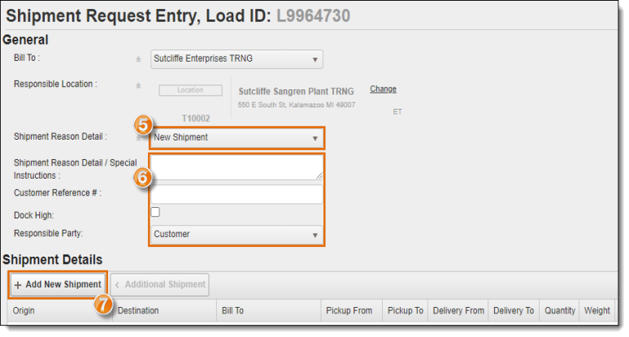629x337 pixels.
Task: Click the Change location link
Action: [x=383, y=89]
